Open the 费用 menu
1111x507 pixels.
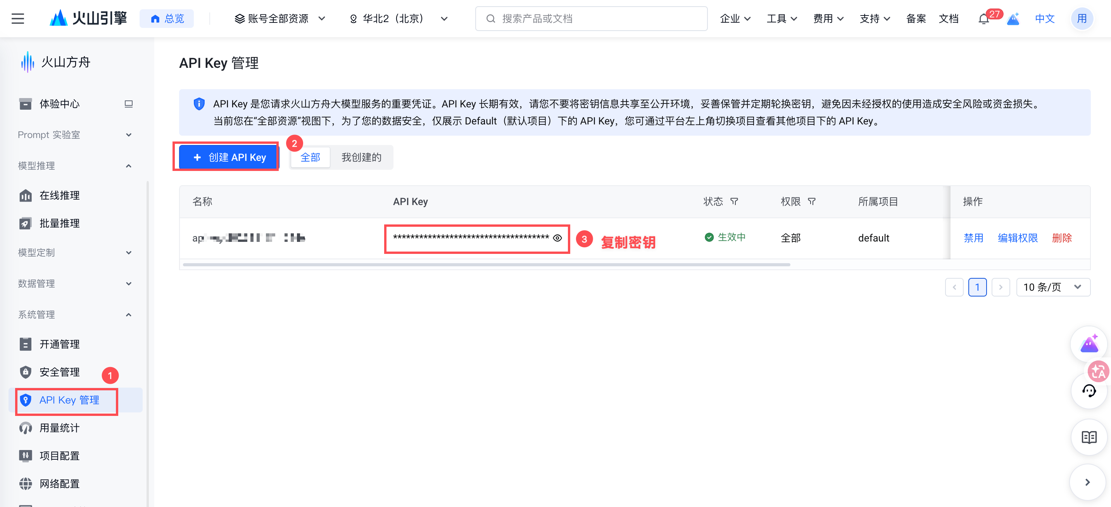[828, 19]
